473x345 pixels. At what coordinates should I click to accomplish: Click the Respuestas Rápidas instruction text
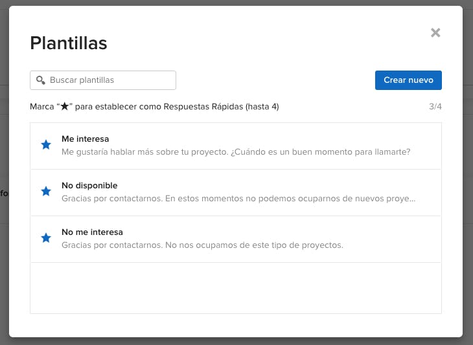point(203,106)
